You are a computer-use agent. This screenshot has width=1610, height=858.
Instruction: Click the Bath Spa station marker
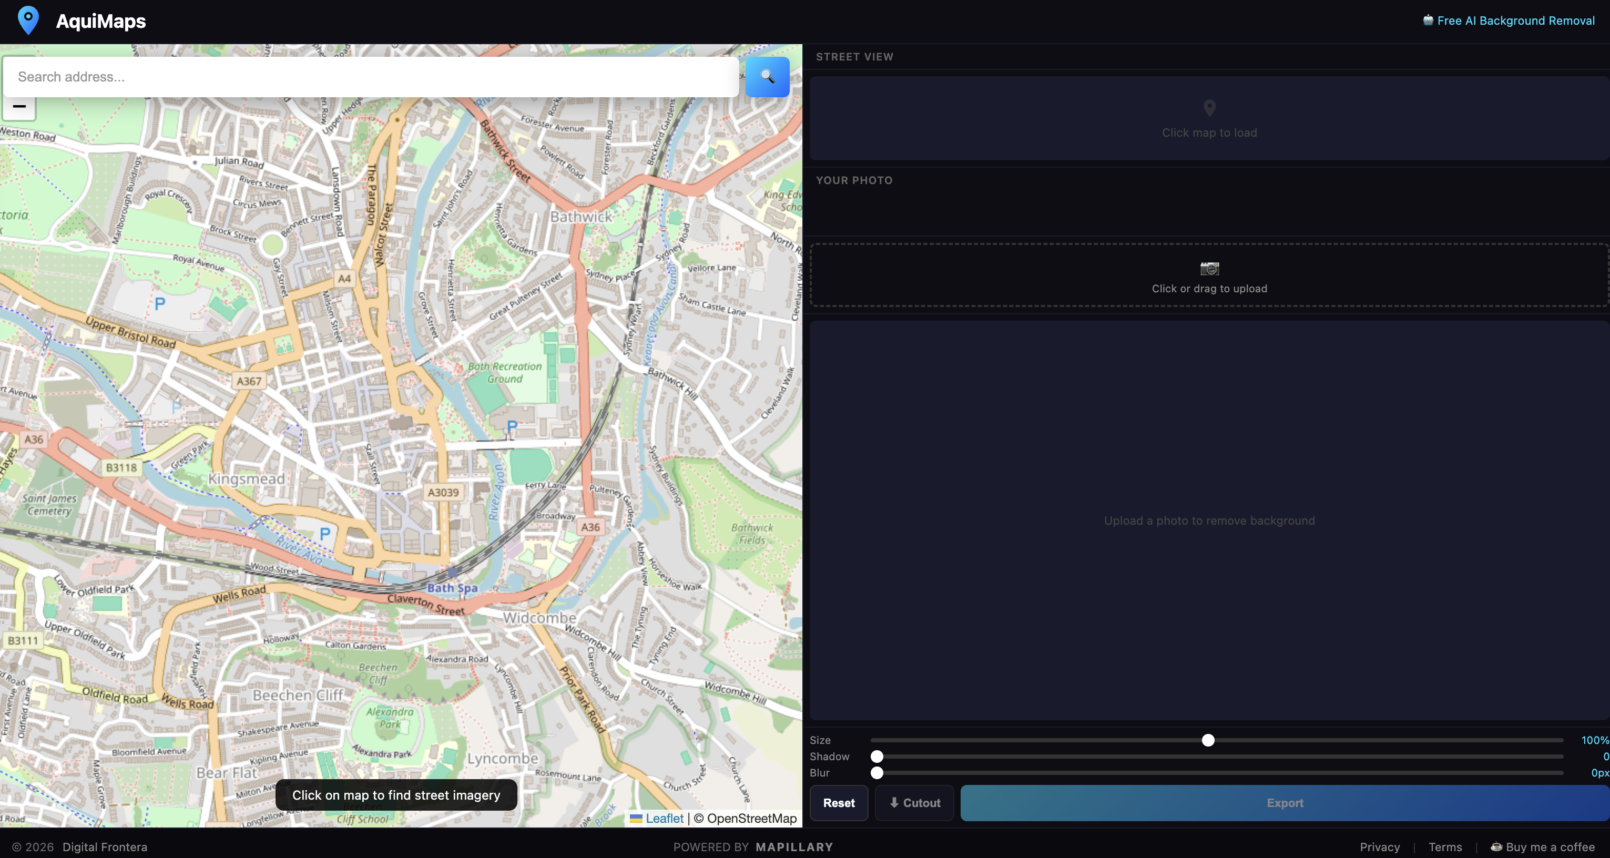pyautogui.click(x=453, y=573)
